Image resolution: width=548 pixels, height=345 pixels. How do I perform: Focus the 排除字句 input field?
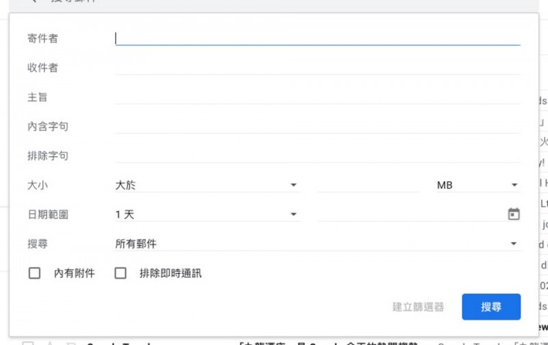click(x=318, y=156)
